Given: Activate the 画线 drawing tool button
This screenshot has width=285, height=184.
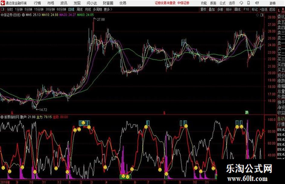Looking at the screenshot, I should (237, 9).
